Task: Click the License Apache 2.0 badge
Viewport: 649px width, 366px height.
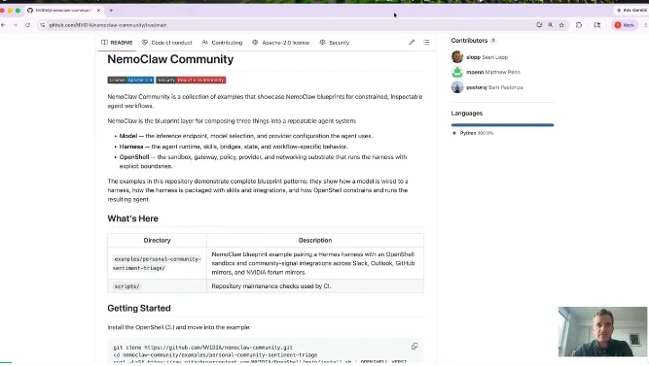Action: pyautogui.click(x=130, y=81)
